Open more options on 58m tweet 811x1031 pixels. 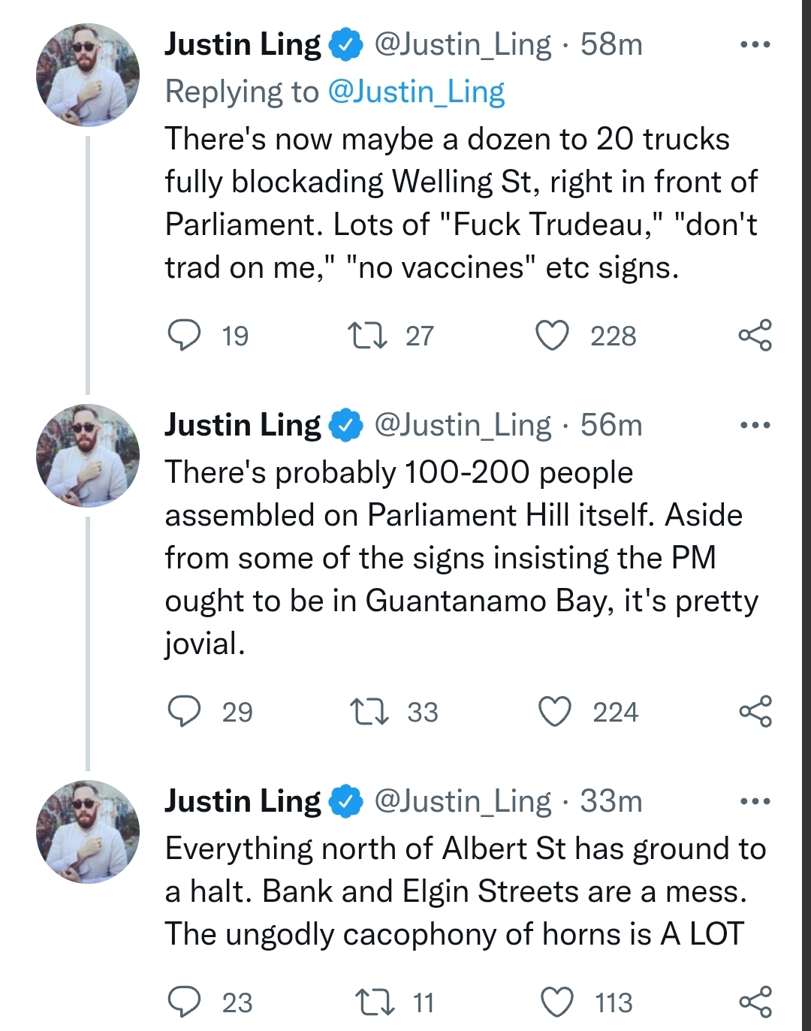tap(755, 45)
